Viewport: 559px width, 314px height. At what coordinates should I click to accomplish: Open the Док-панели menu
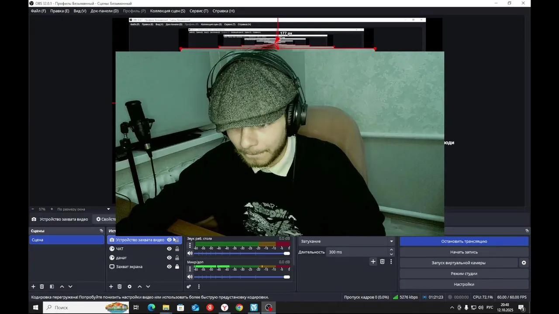pyautogui.click(x=104, y=11)
